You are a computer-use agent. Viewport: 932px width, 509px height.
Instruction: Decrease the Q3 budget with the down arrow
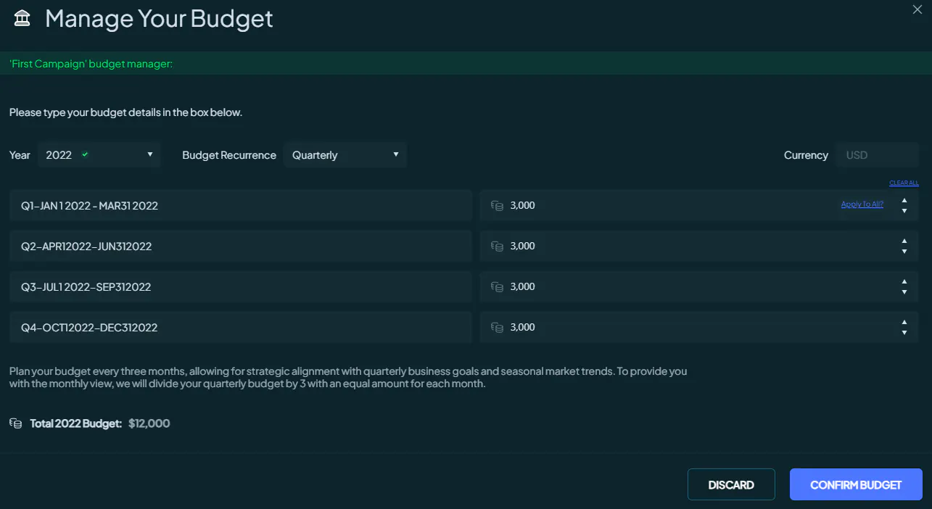point(904,292)
